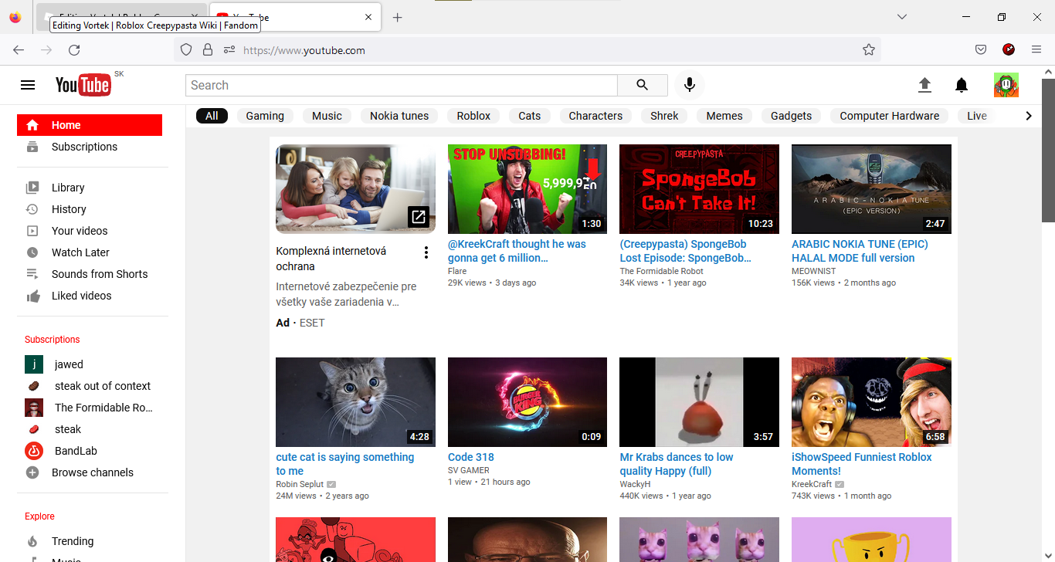
Task: Open the ESET ad external link icon
Action: (419, 217)
